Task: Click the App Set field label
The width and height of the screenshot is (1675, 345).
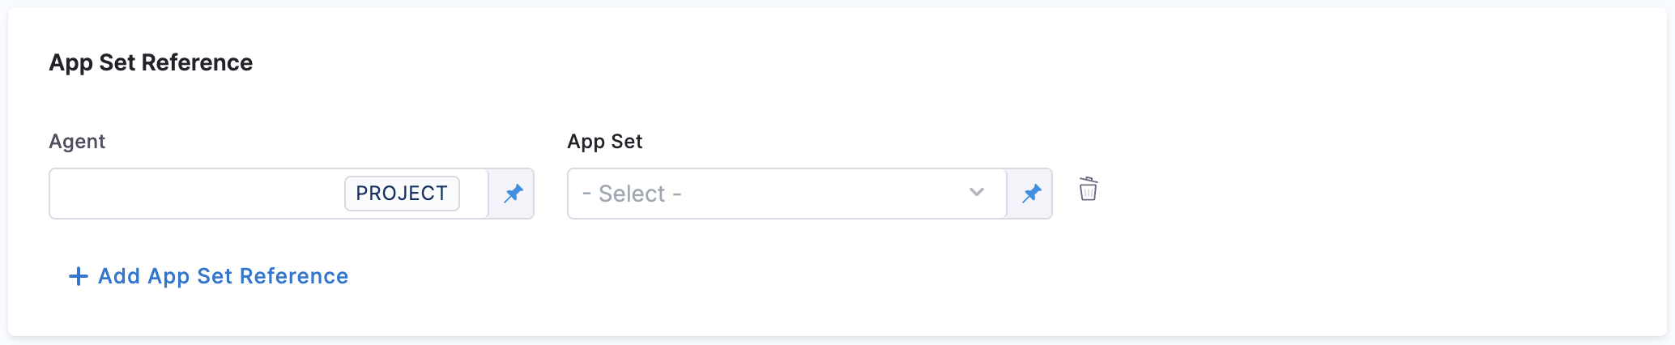Action: coord(604,142)
